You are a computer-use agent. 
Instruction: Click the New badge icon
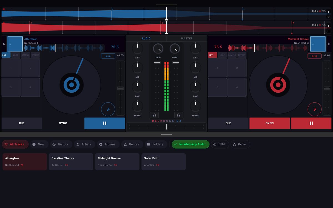pos(34,144)
